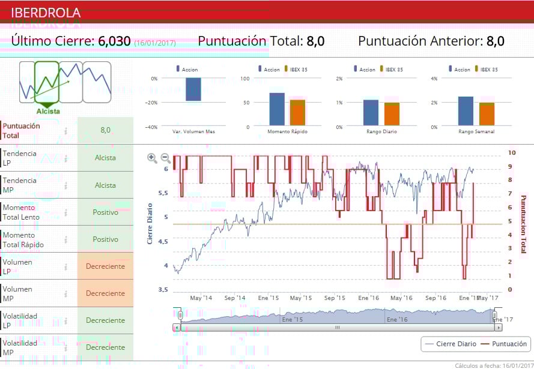
Task: Click the blue Var. Volumen Mes bar
Action: tap(193, 89)
